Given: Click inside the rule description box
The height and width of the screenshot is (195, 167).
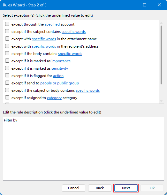Looking at the screenshot, I should pyautogui.click(x=84, y=149).
